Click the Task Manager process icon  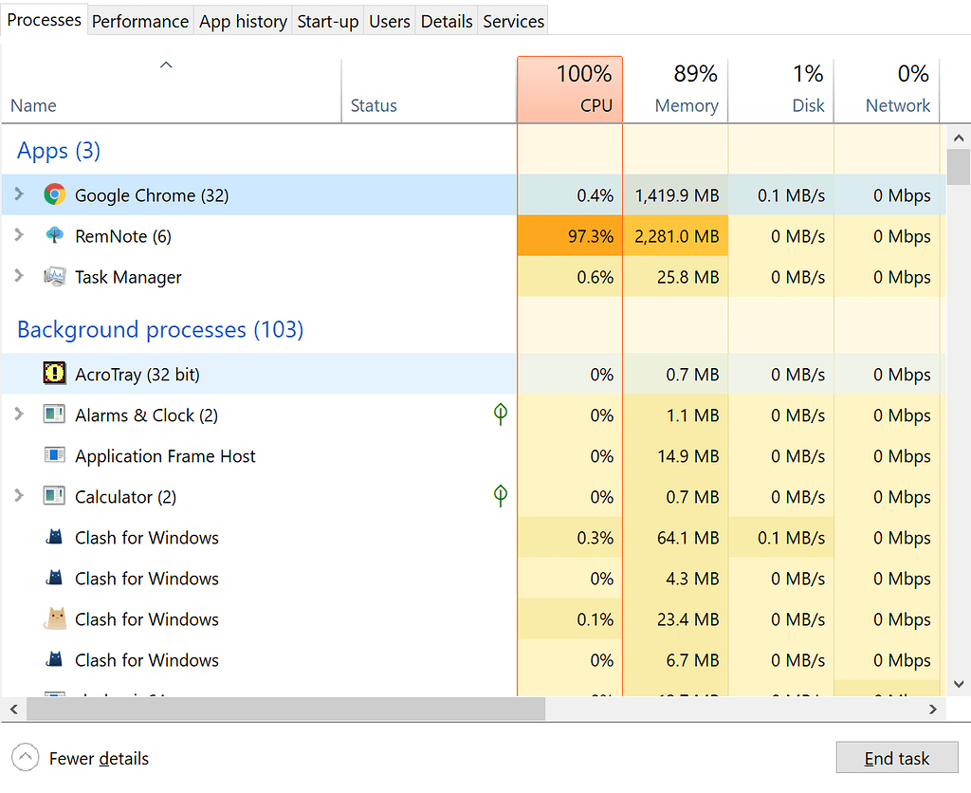(55, 277)
